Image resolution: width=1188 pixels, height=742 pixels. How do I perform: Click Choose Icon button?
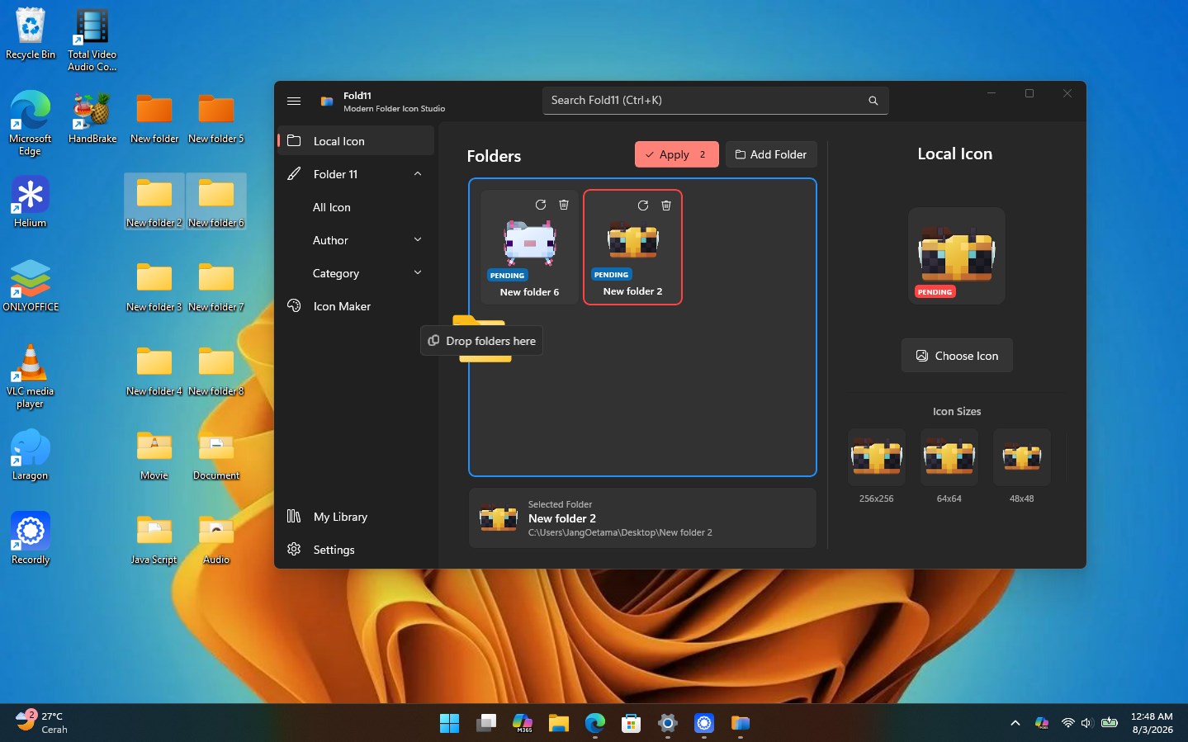[957, 356]
